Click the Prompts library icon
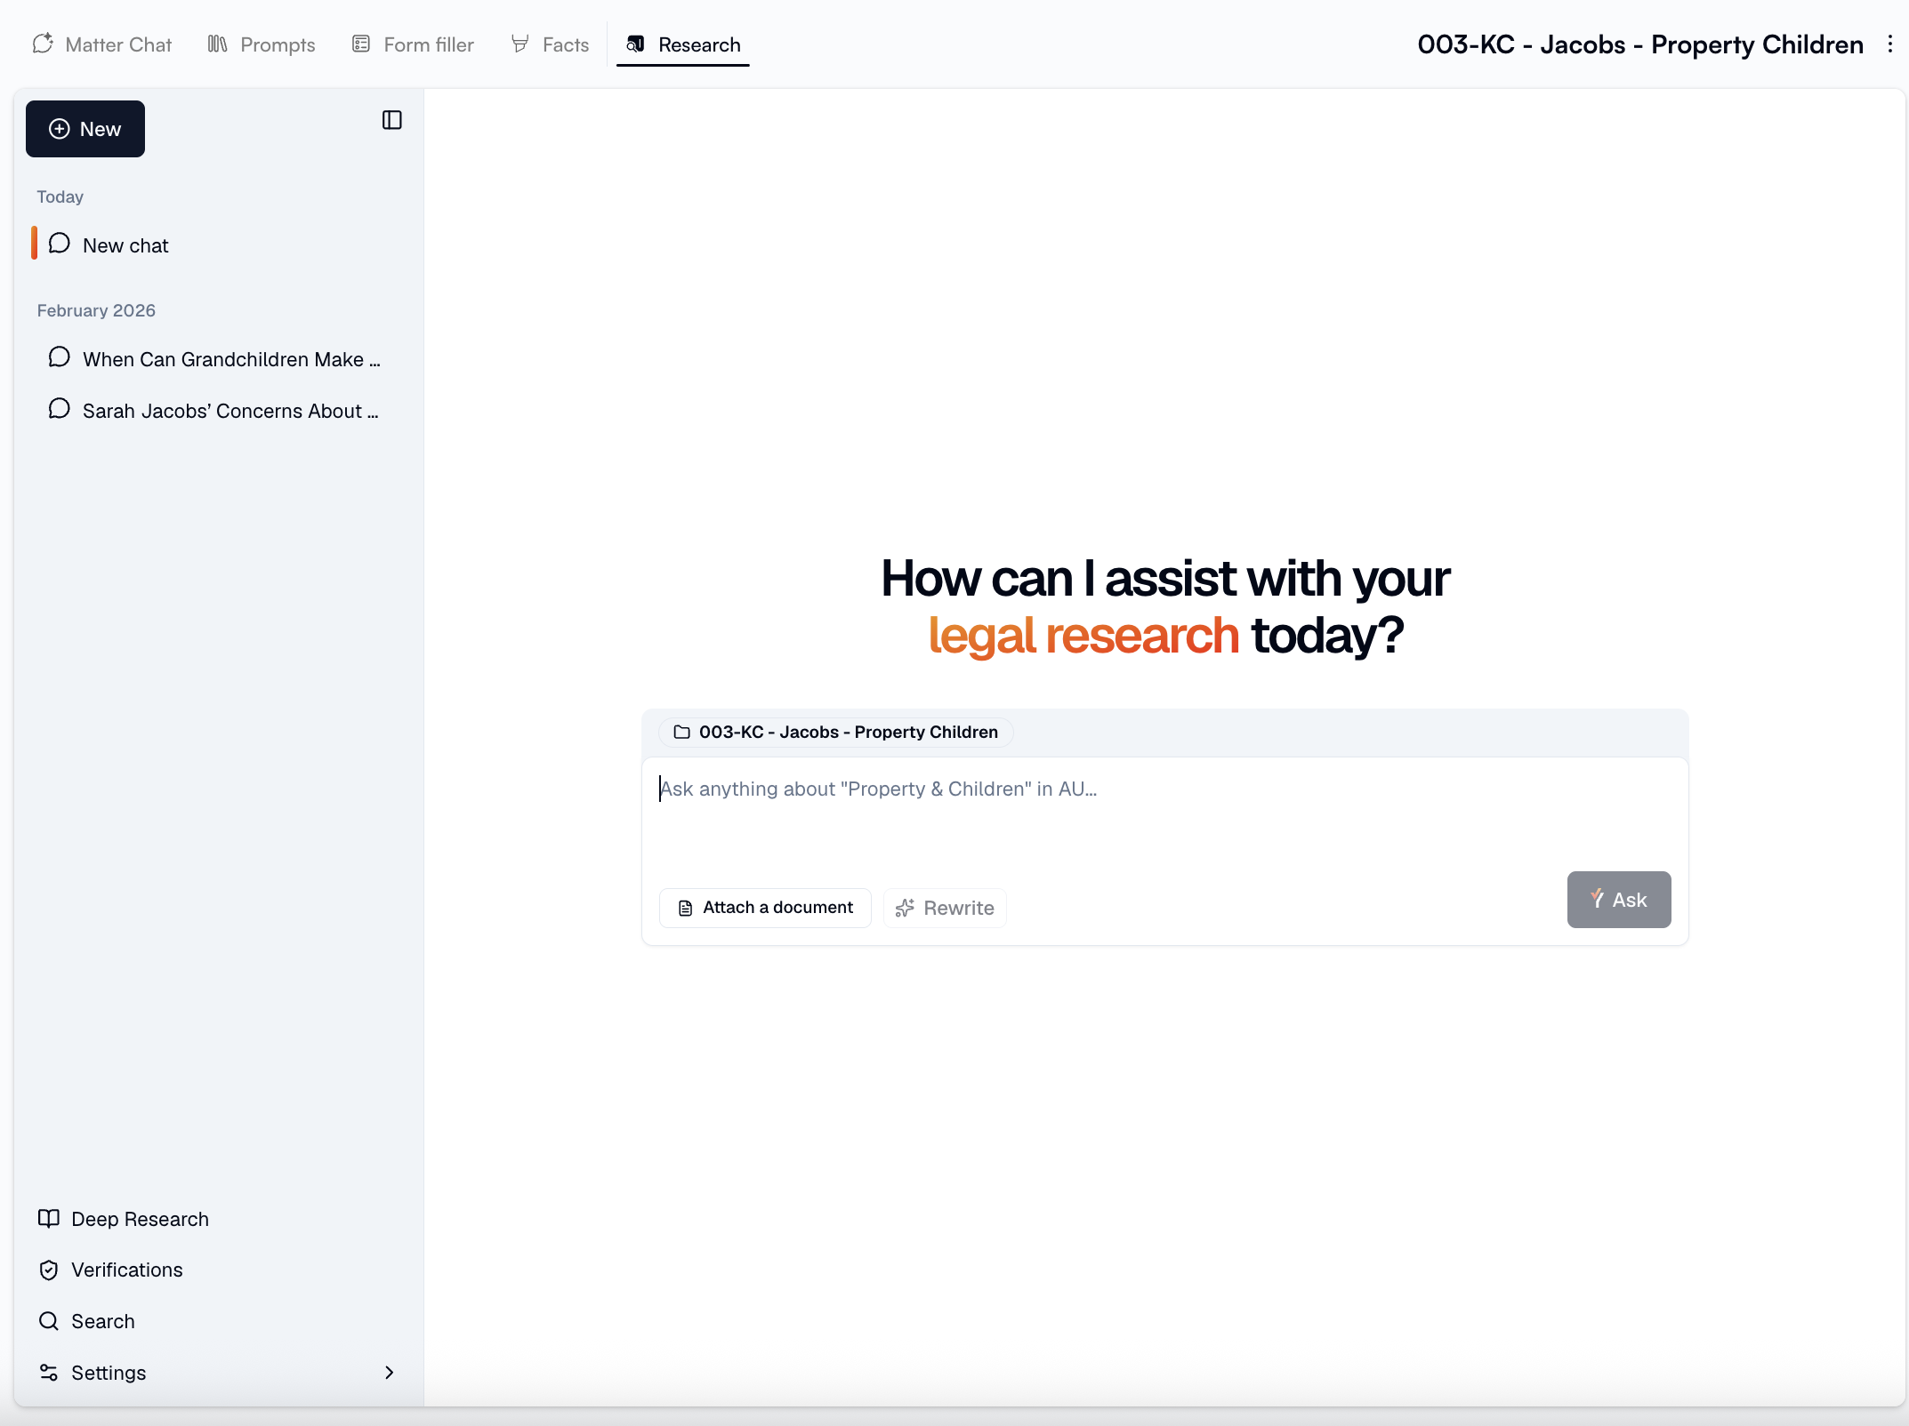This screenshot has width=1909, height=1426. coord(218,44)
